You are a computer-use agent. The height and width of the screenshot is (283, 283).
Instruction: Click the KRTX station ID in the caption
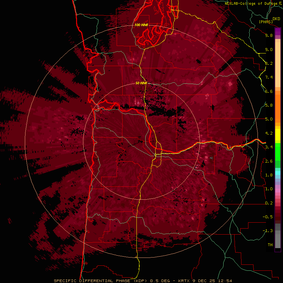(184, 281)
